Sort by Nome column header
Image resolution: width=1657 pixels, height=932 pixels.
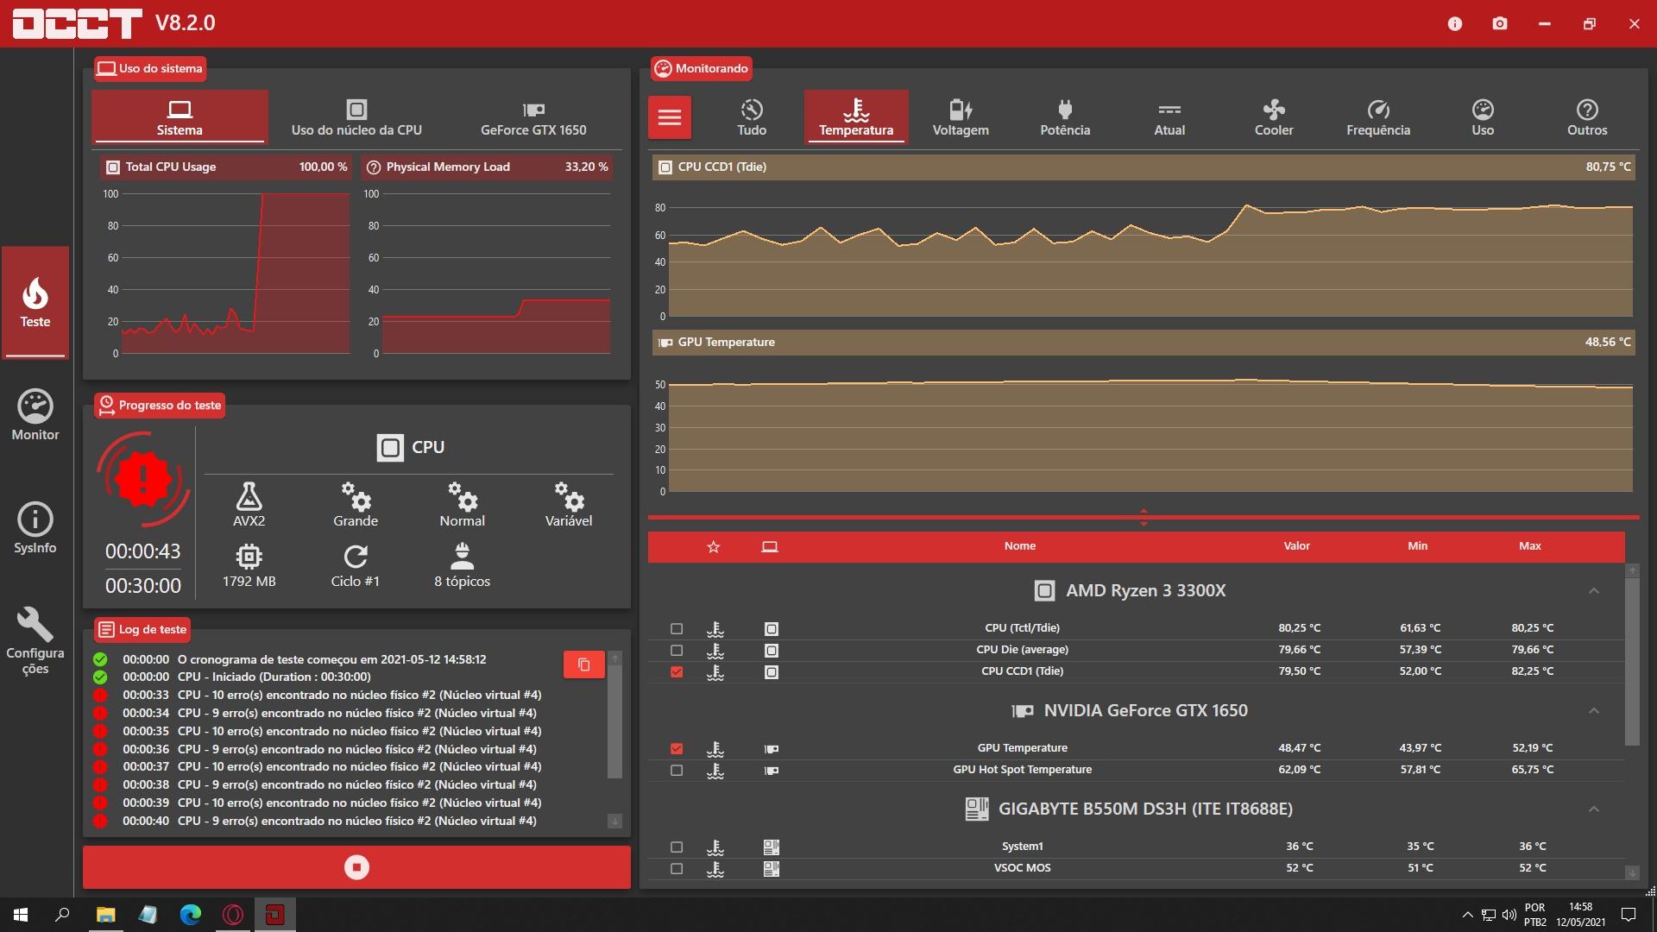(1019, 546)
